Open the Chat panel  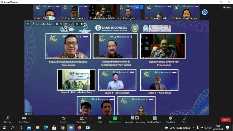pyautogui.click(x=99, y=120)
